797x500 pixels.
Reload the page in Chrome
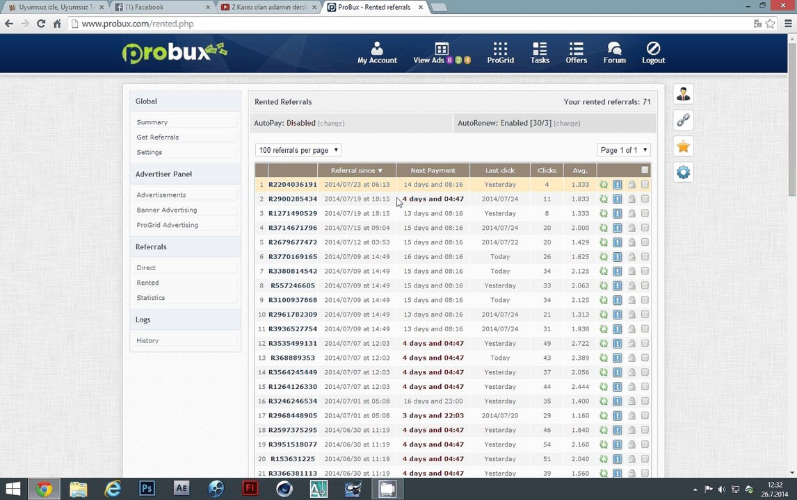(x=41, y=24)
